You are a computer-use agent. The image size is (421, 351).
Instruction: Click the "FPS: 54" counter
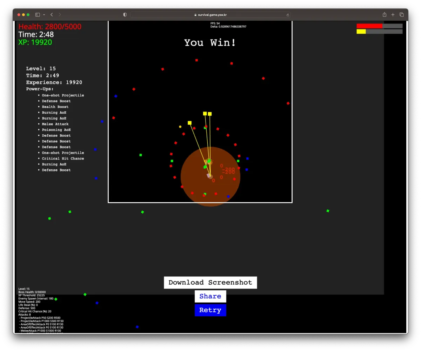point(215,23)
